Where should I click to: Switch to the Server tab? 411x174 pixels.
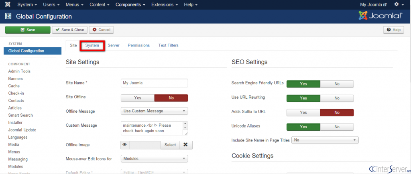(x=114, y=45)
